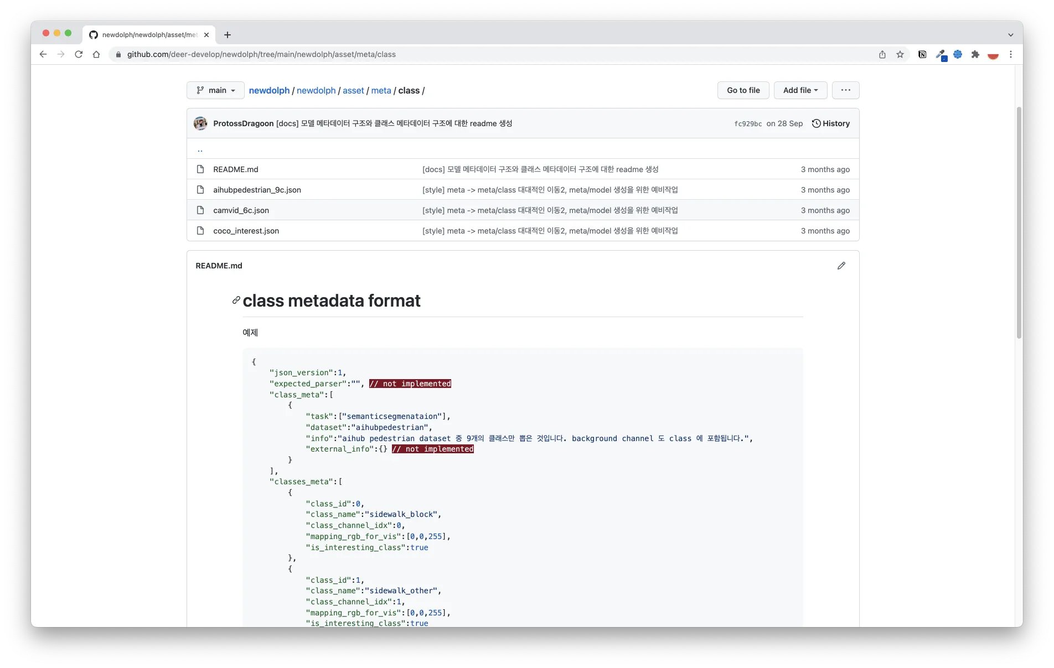Click the bookmark star icon

coord(900,54)
